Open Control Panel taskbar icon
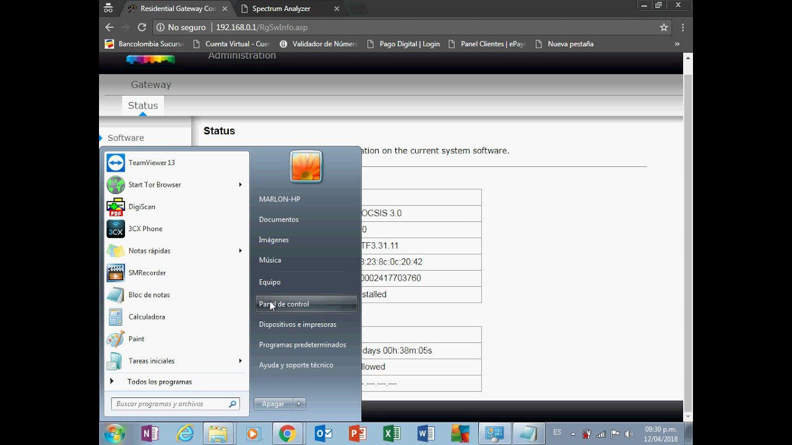This screenshot has width=792, height=445. pos(494,434)
